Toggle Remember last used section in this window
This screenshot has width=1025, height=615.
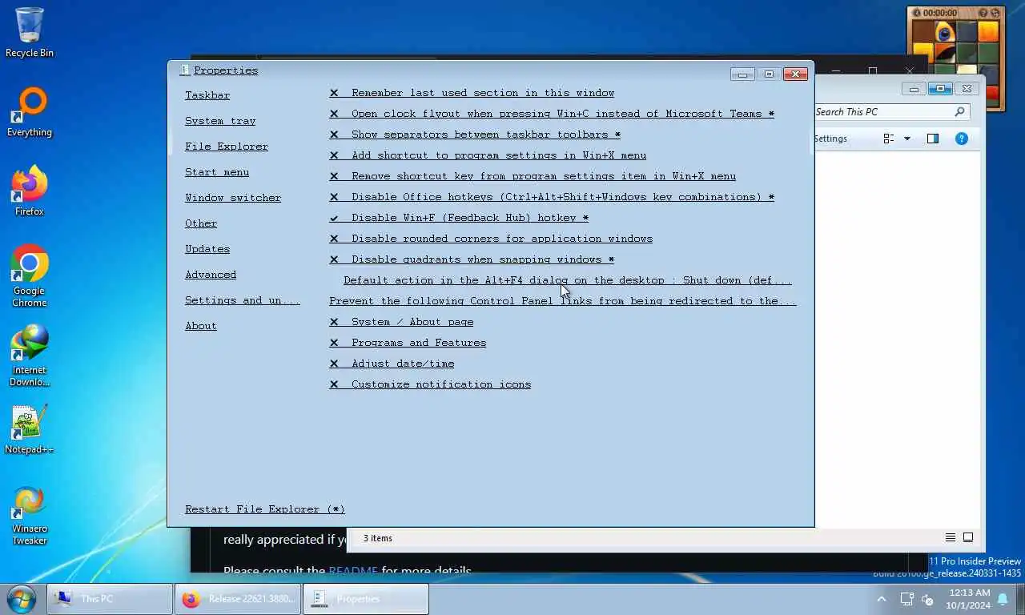472,93
